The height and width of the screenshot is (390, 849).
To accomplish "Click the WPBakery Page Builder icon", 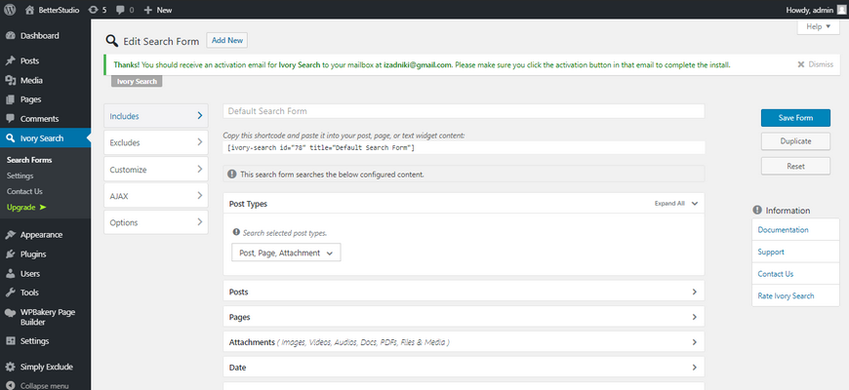I will pos(11,313).
